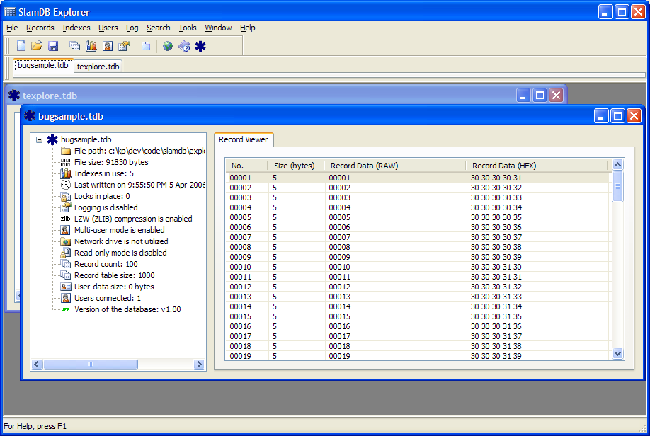Click hex value '30 30 30 31 35'

point(496,316)
